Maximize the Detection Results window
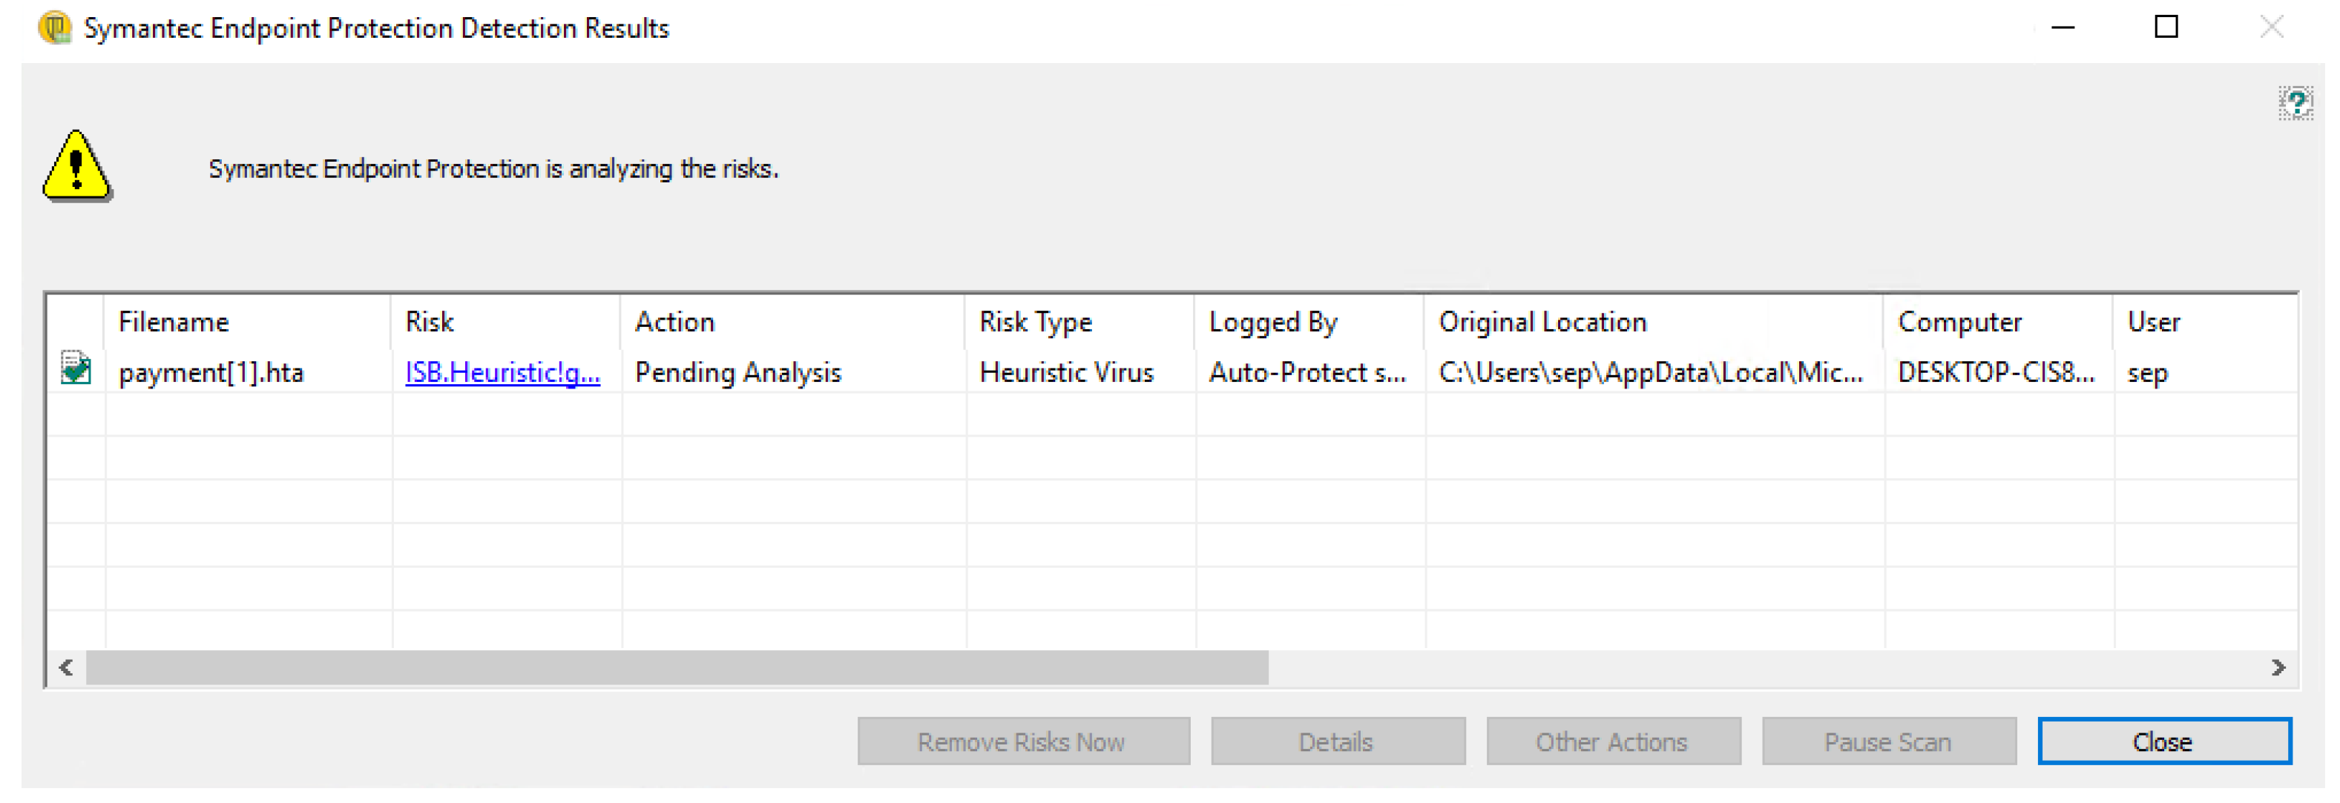The width and height of the screenshot is (2340, 803). click(x=2166, y=27)
